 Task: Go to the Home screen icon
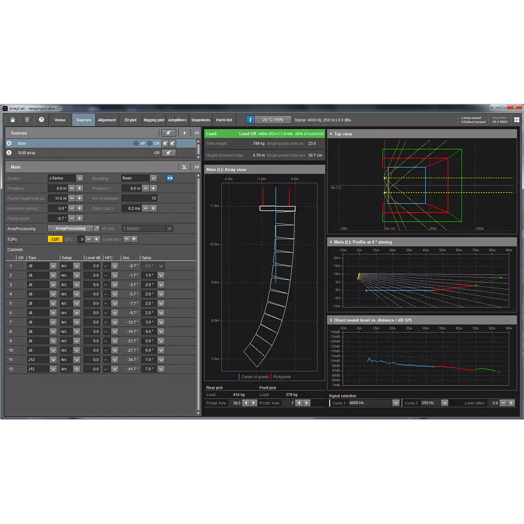pyautogui.click(x=13, y=120)
